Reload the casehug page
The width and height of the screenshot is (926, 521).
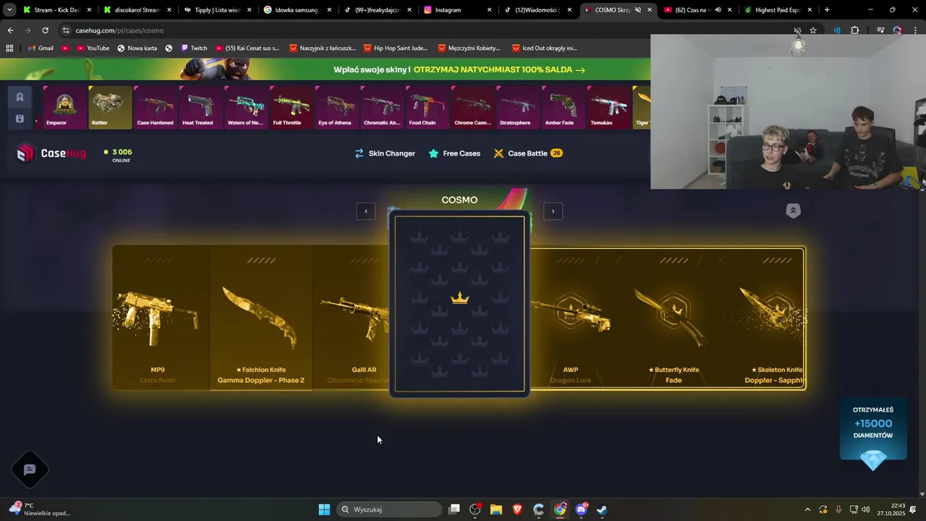point(45,30)
